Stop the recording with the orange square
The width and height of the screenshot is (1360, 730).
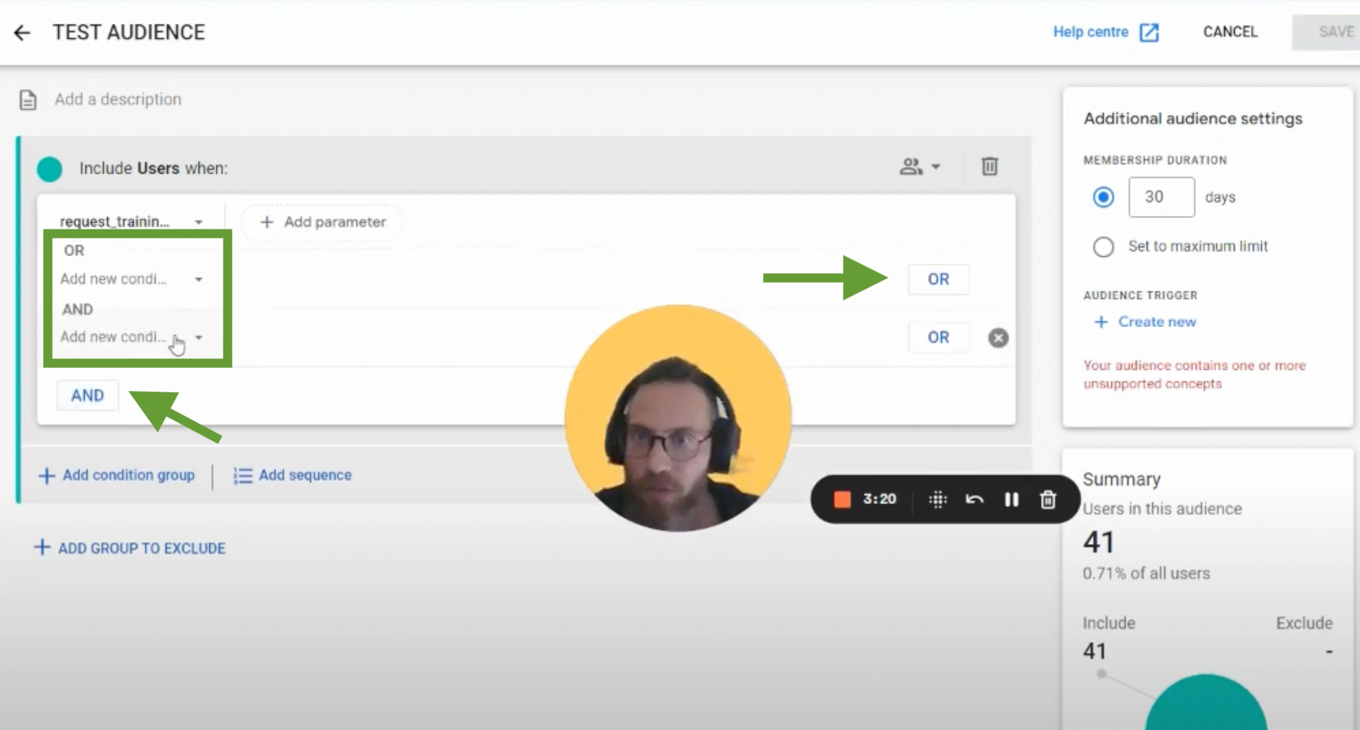[842, 500]
